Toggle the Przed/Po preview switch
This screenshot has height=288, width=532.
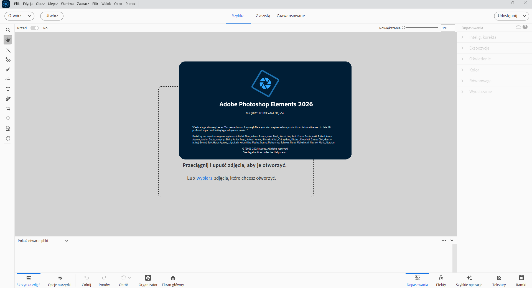[35, 28]
